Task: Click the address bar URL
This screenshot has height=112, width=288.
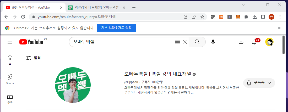Action: click(x=77, y=17)
